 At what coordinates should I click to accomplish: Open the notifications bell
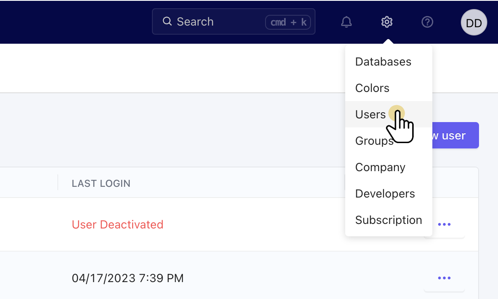pyautogui.click(x=346, y=22)
